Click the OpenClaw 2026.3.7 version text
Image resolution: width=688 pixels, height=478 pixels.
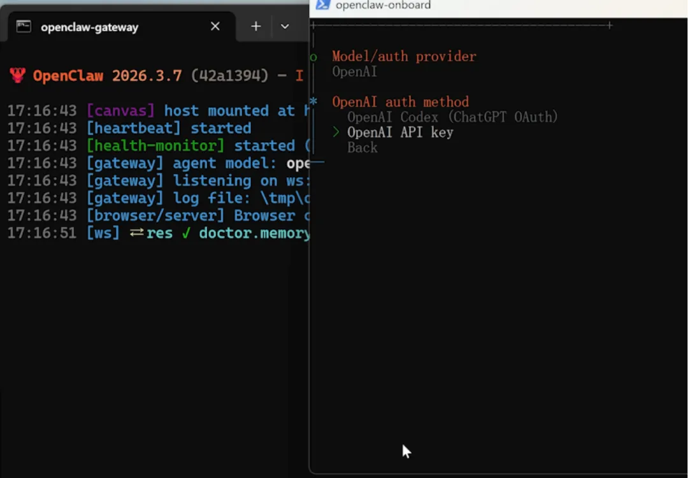(x=108, y=75)
